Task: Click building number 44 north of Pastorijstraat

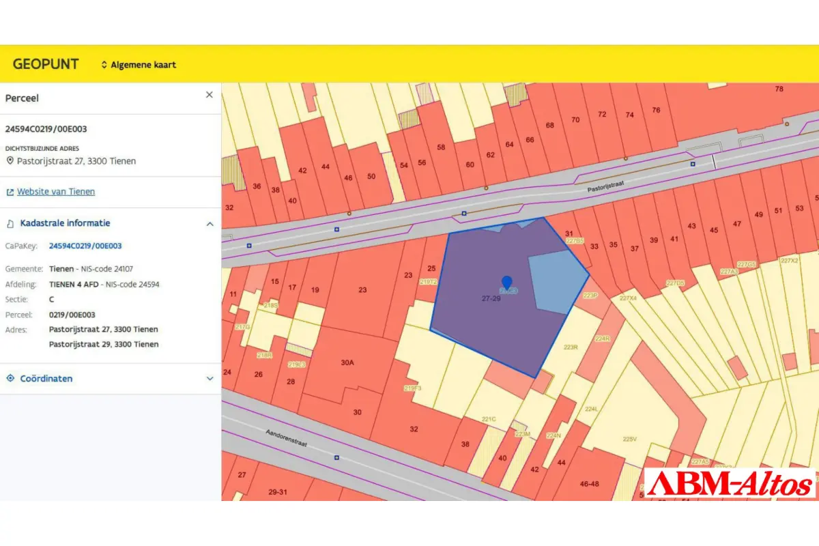Action: point(325,167)
